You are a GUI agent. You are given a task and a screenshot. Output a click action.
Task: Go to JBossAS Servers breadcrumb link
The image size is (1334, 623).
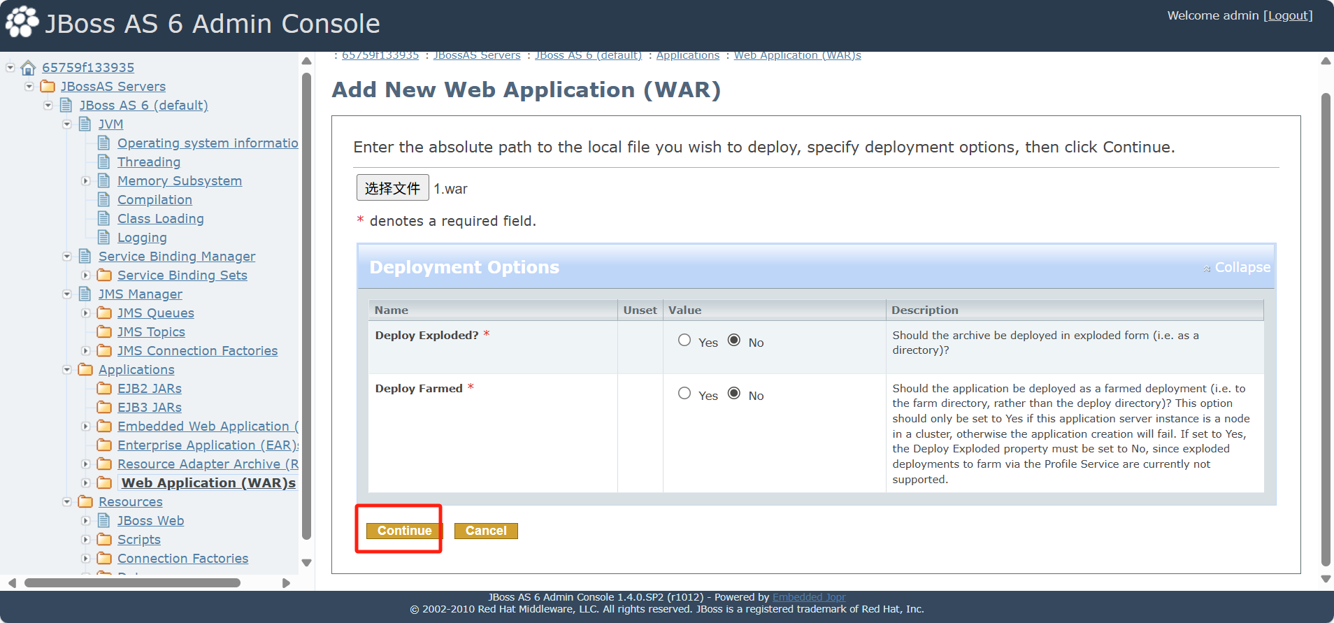[477, 55]
